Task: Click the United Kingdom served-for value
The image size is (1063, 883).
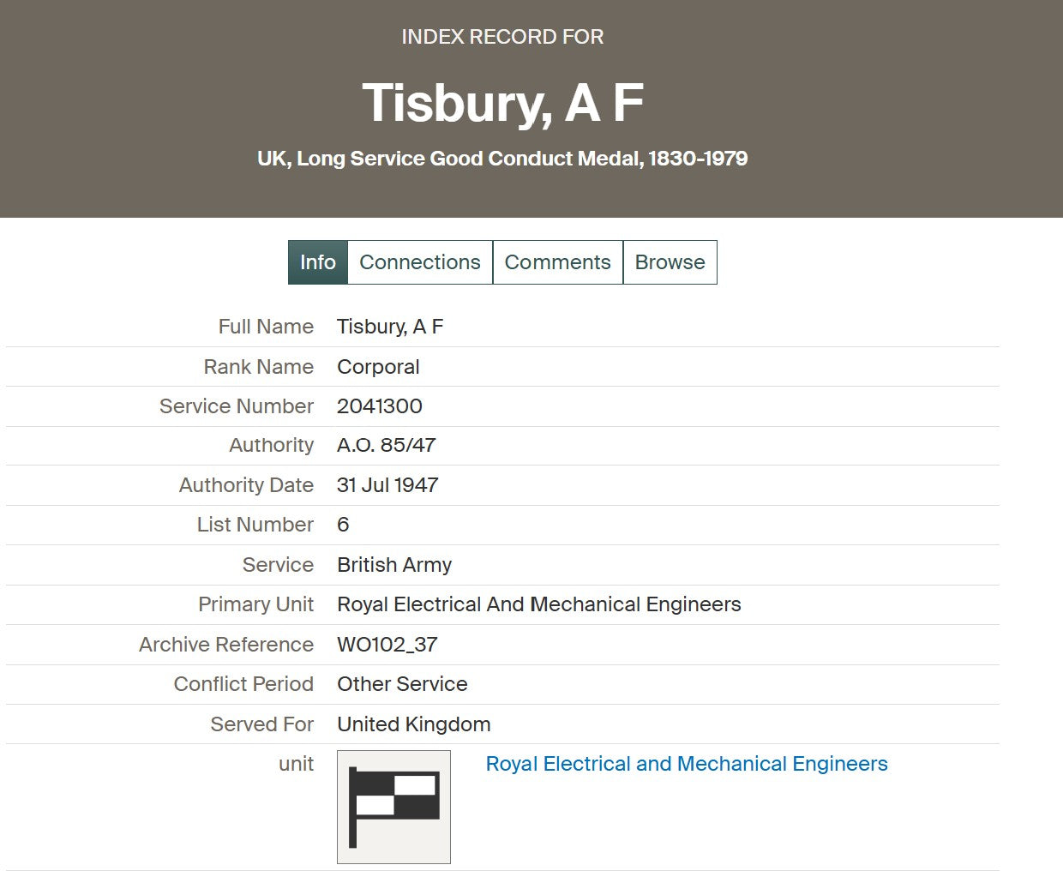Action: [413, 724]
